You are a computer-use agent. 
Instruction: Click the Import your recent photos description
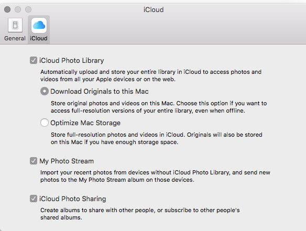[x=155, y=176]
